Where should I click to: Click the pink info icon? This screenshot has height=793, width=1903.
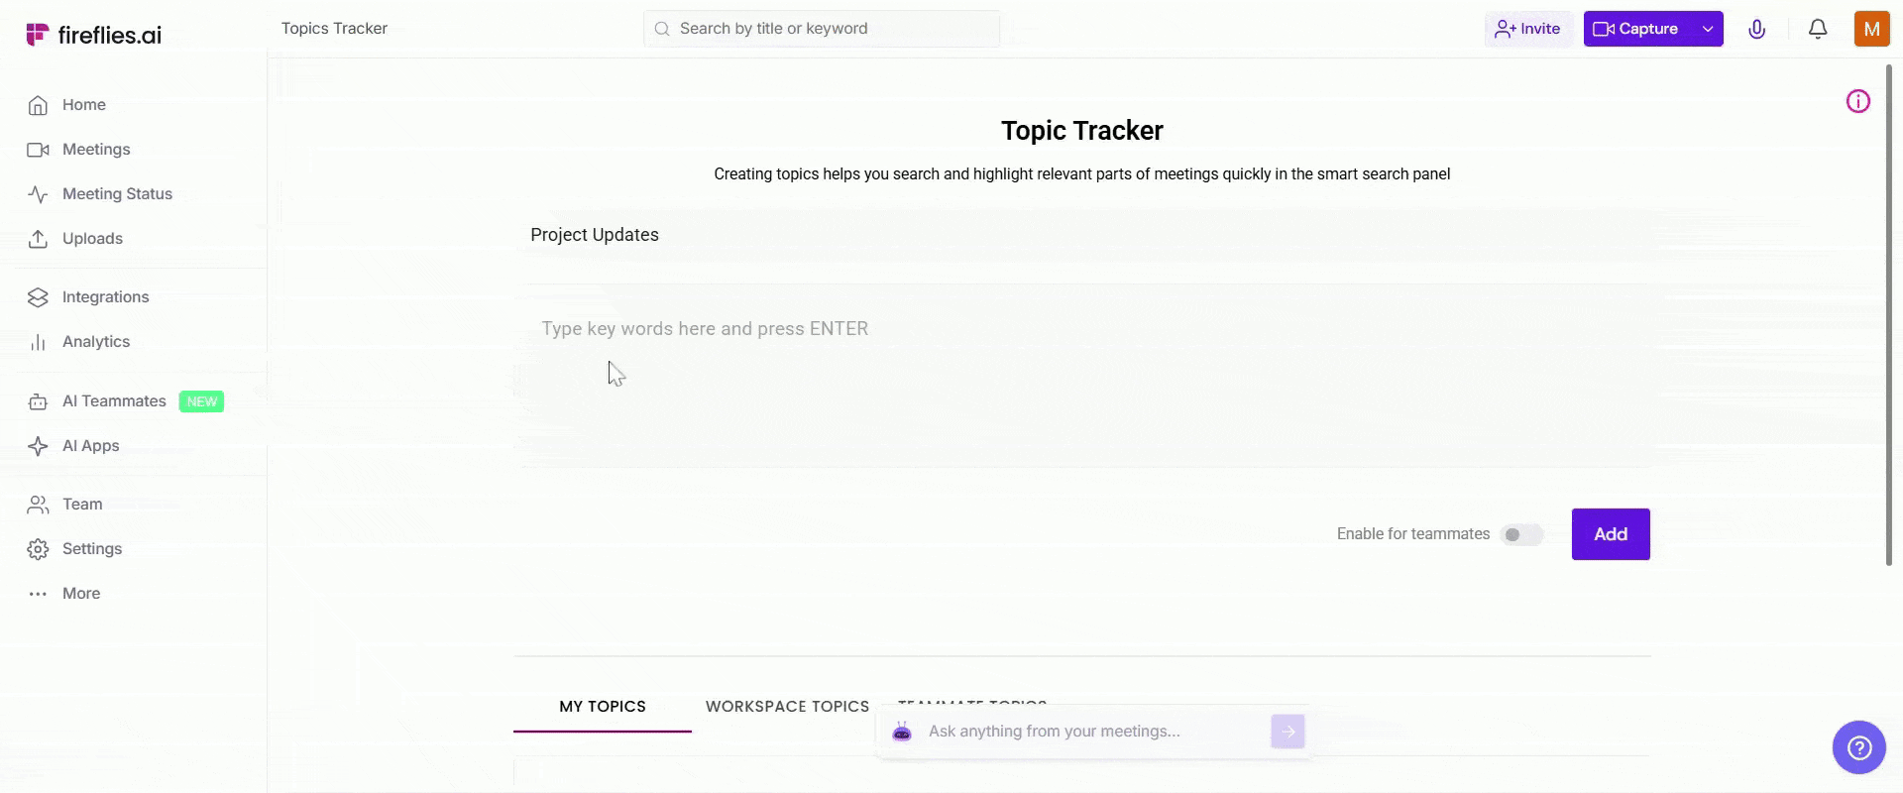pyautogui.click(x=1857, y=101)
